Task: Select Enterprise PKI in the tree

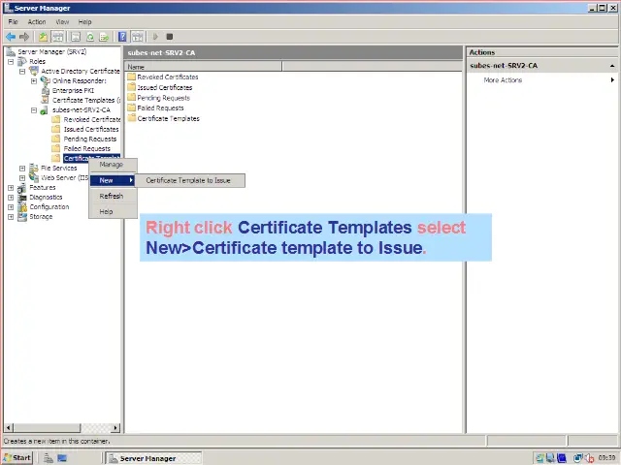Action: pyautogui.click(x=73, y=90)
